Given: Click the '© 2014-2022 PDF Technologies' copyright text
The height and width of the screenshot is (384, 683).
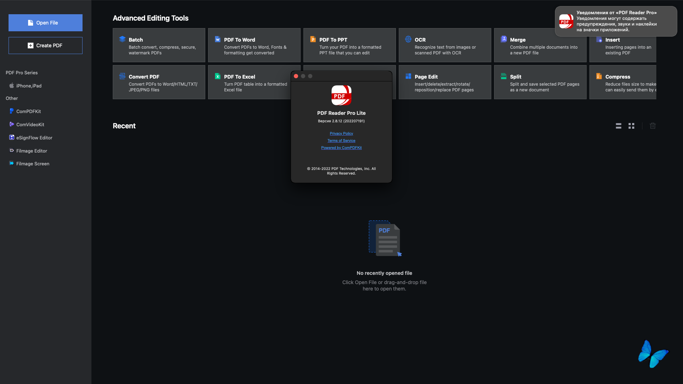Looking at the screenshot, I should (341, 171).
